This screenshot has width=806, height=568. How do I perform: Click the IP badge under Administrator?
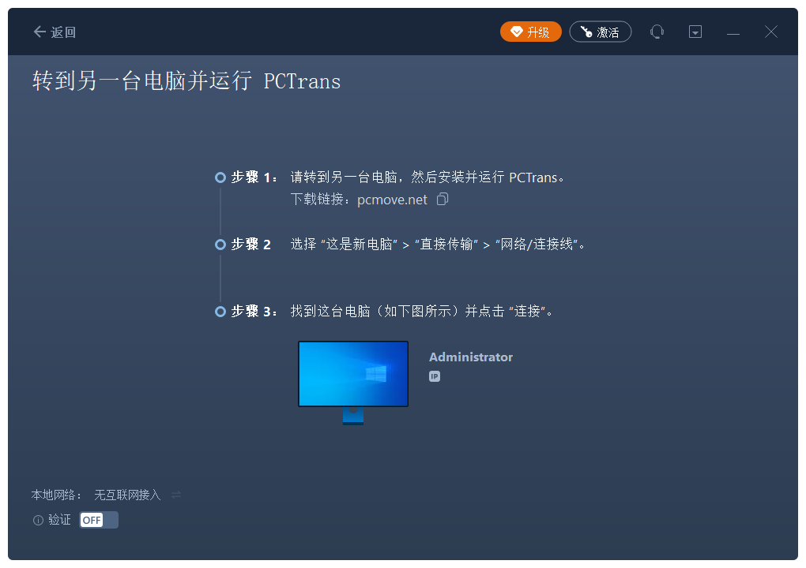435,376
